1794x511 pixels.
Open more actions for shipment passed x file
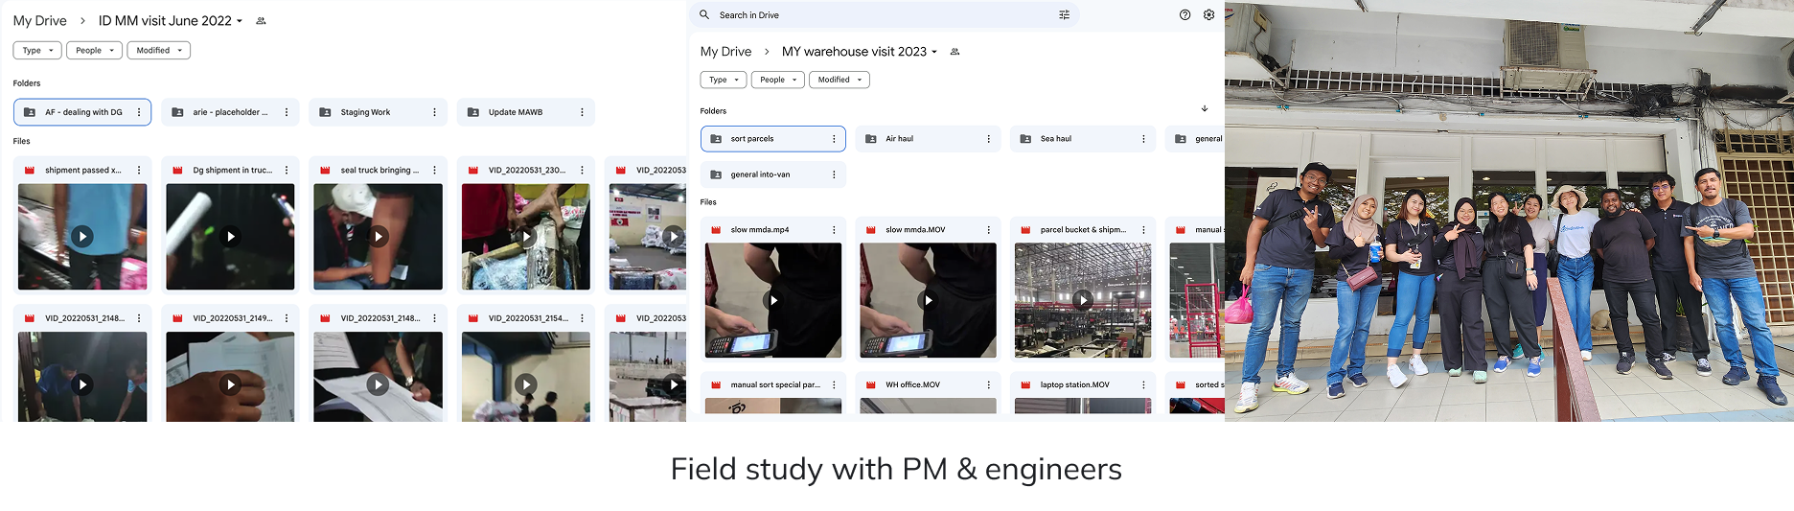[x=139, y=171]
